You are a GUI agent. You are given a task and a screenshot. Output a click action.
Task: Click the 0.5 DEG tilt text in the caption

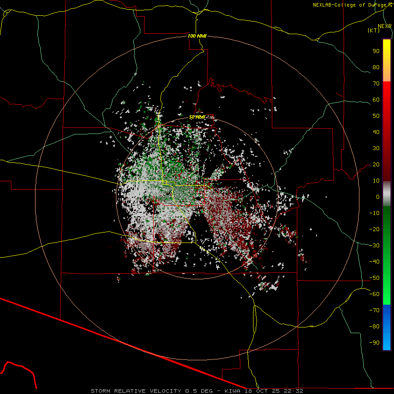click(199, 391)
